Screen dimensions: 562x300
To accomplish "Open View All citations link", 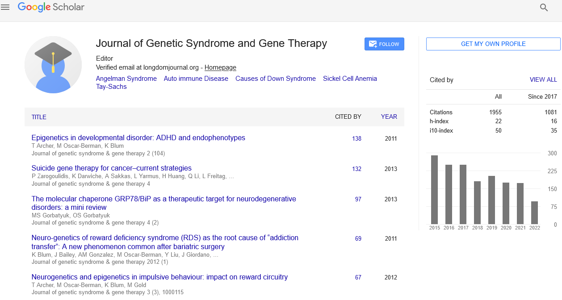I will coord(543,79).
